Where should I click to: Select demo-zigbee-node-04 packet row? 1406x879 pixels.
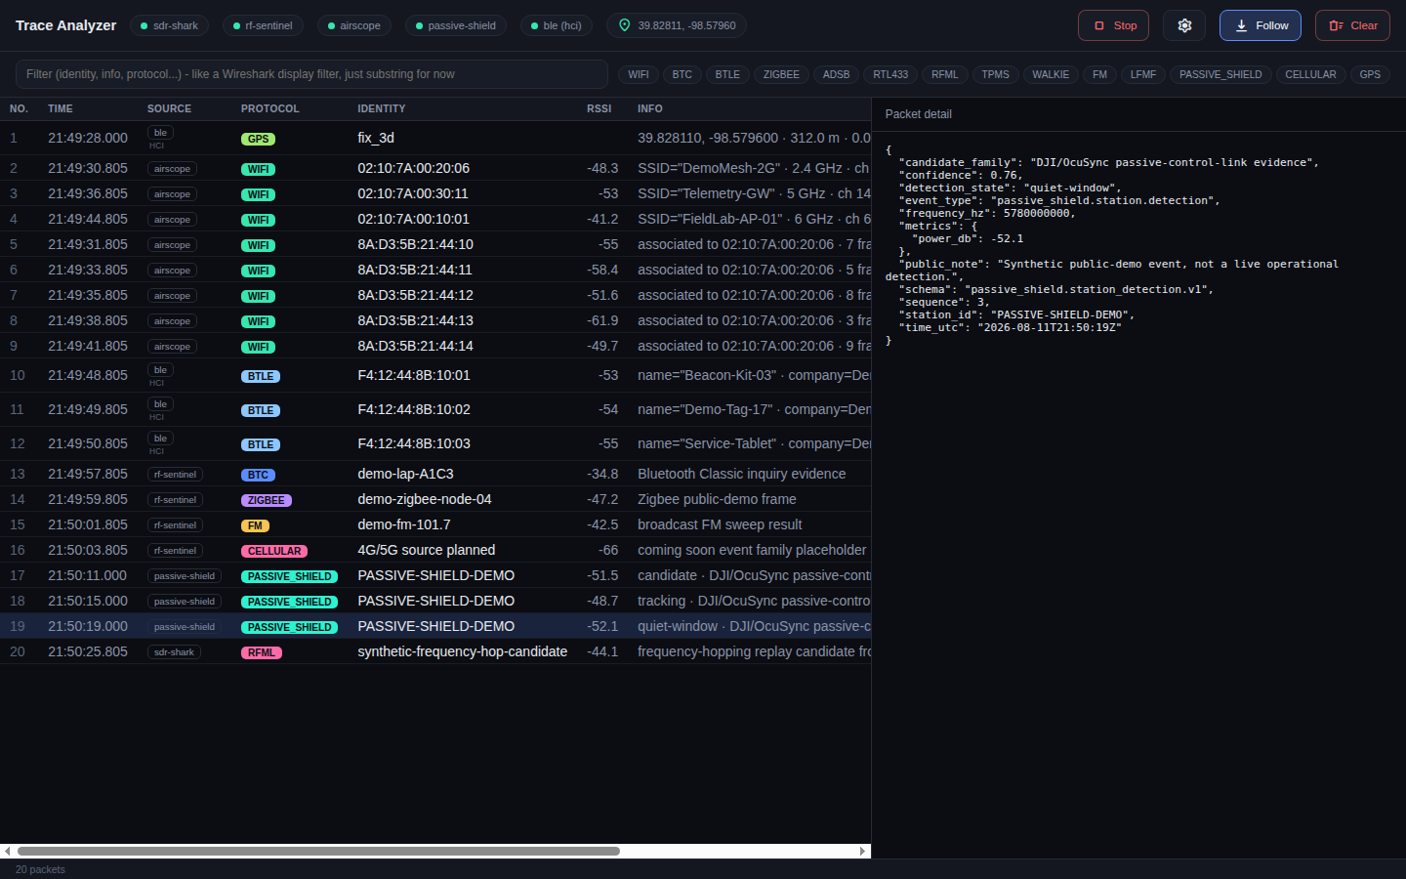tap(435, 499)
